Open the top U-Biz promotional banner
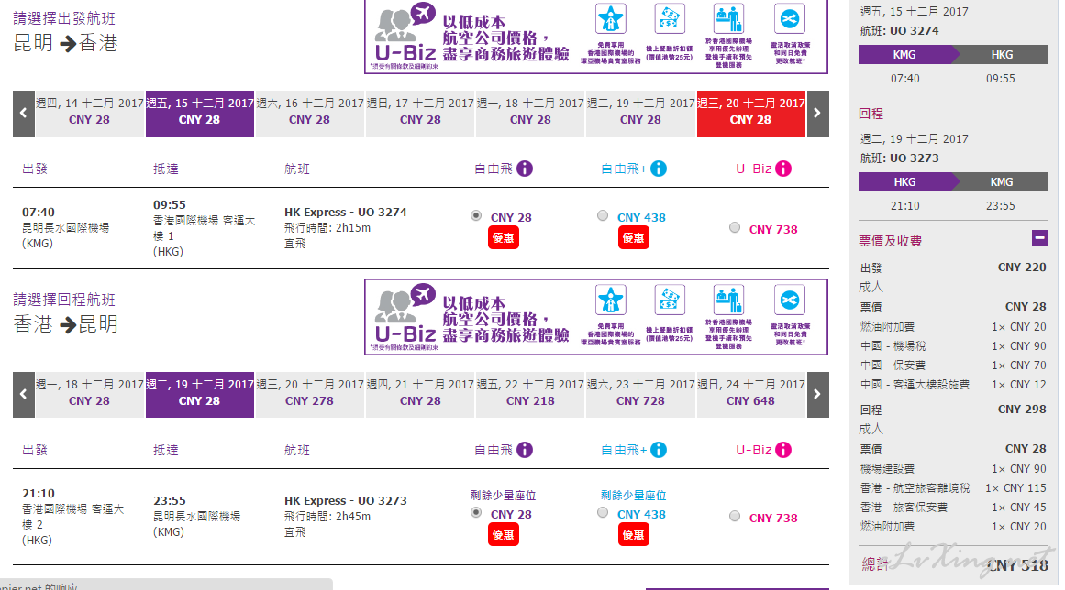Image resolution: width=1065 pixels, height=590 pixels. 596,37
